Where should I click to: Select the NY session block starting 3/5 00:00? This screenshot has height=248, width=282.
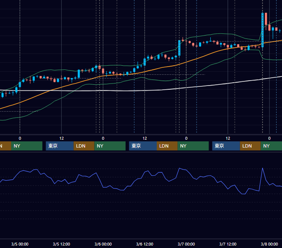click(x=27, y=146)
